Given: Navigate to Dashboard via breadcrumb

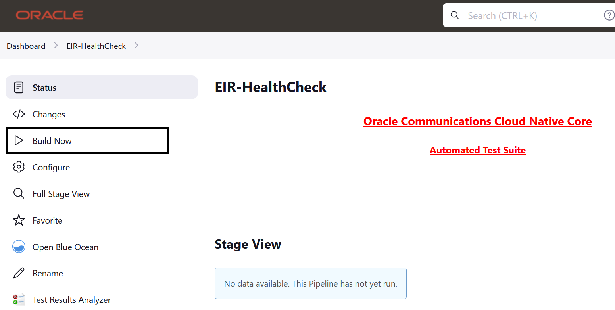Looking at the screenshot, I should pyautogui.click(x=26, y=46).
